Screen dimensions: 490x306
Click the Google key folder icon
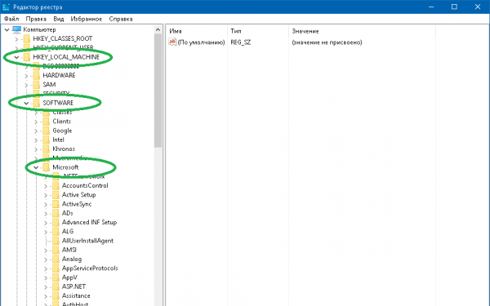47,131
